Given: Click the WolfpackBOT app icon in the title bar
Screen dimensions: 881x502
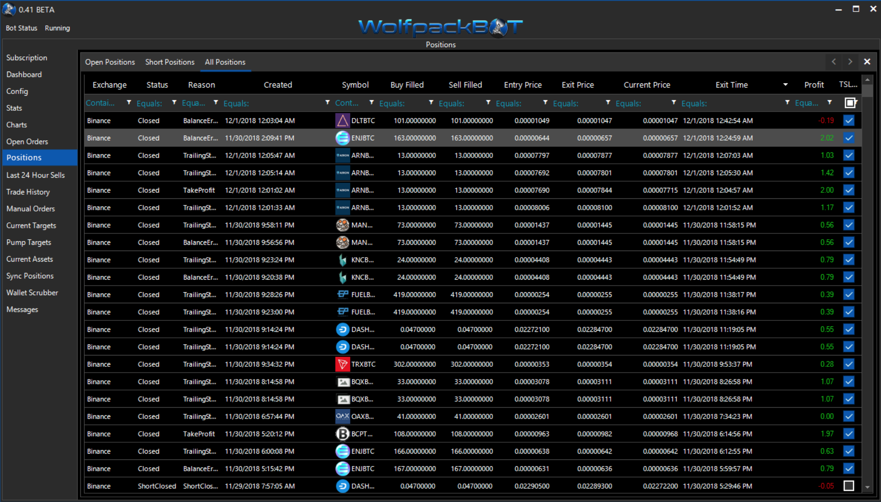Looking at the screenshot, I should coord(9,9).
